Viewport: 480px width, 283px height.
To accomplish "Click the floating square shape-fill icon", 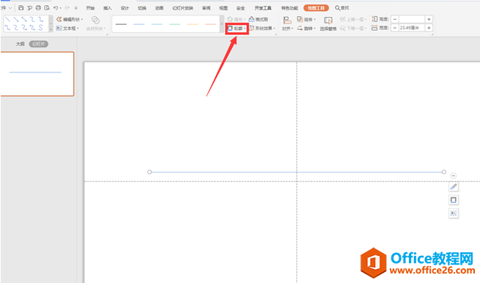I will coord(454,200).
